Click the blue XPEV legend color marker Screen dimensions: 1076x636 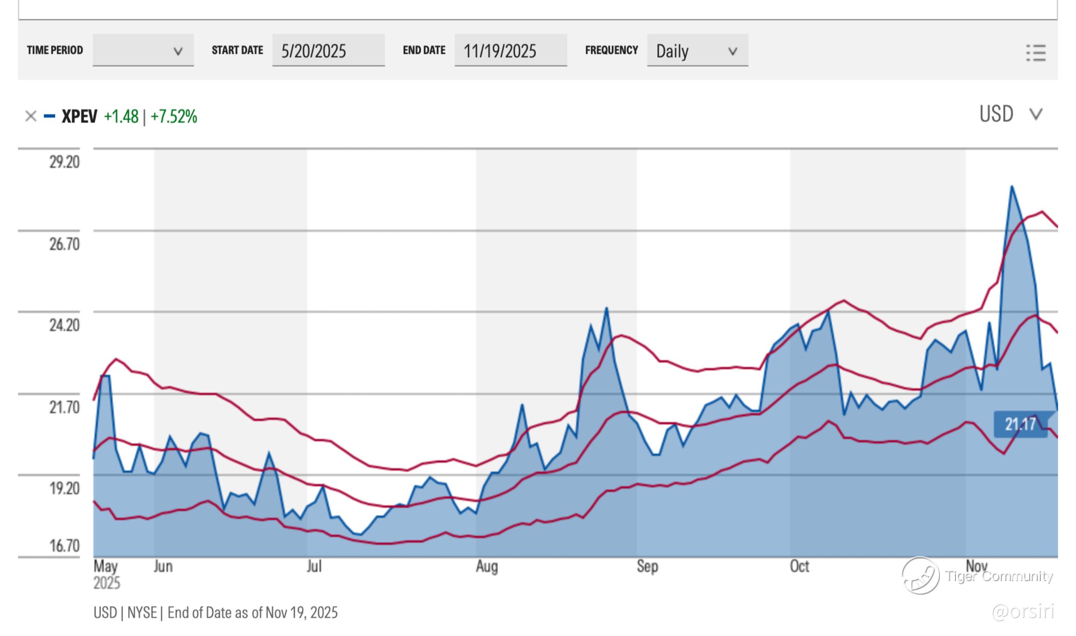[49, 116]
